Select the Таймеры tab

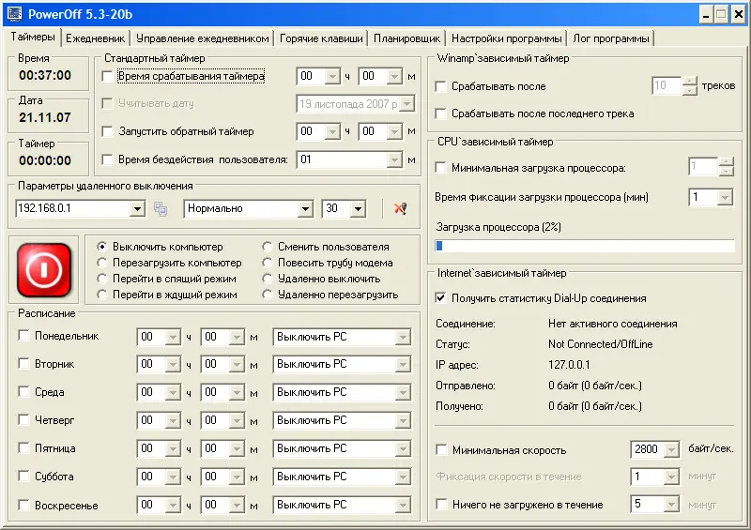pyautogui.click(x=33, y=37)
